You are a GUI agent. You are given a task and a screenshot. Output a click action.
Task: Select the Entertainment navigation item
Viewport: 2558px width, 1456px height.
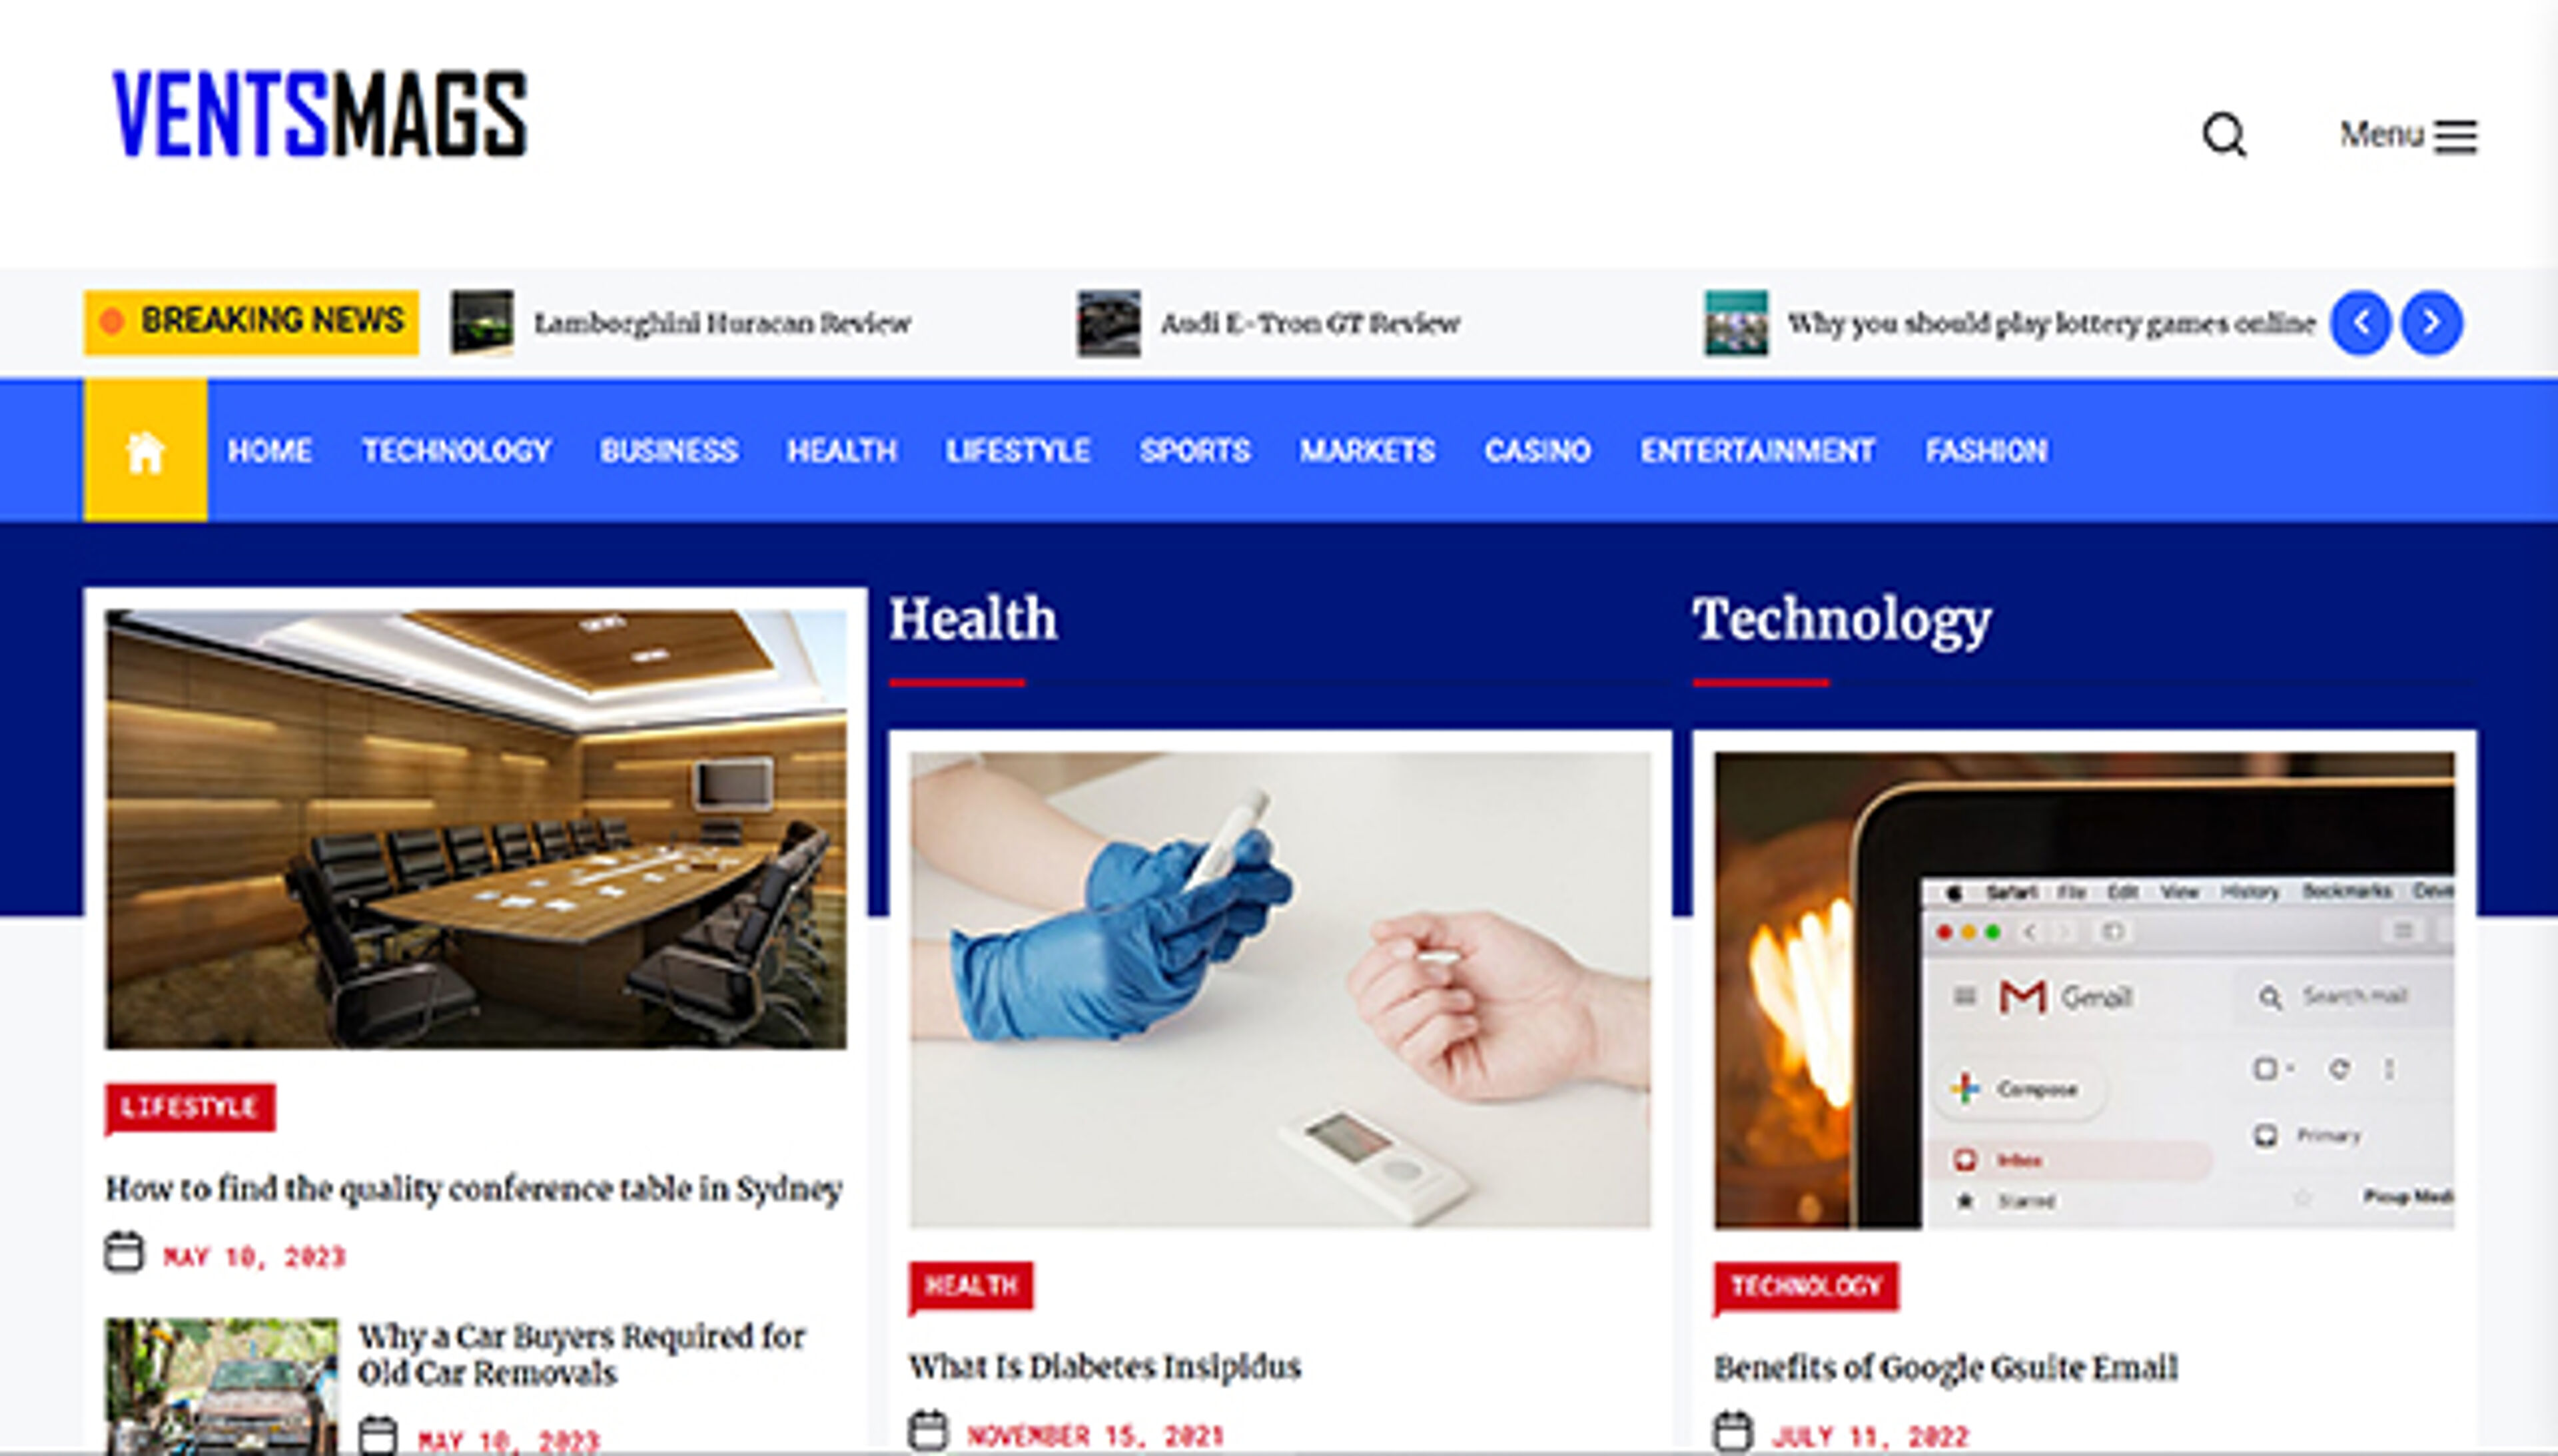(x=1757, y=451)
